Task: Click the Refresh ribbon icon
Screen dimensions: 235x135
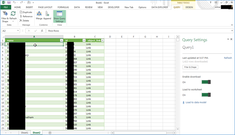Action: pyautogui.click(x=13, y=14)
